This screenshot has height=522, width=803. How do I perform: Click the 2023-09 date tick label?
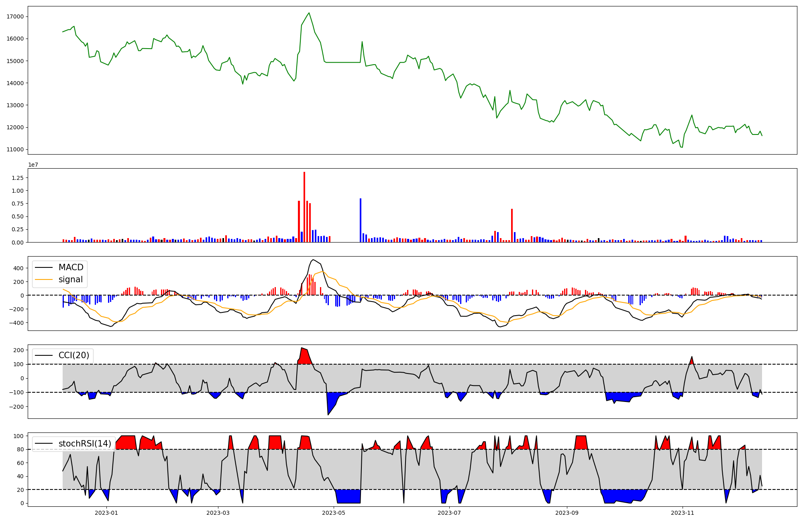coord(567,513)
